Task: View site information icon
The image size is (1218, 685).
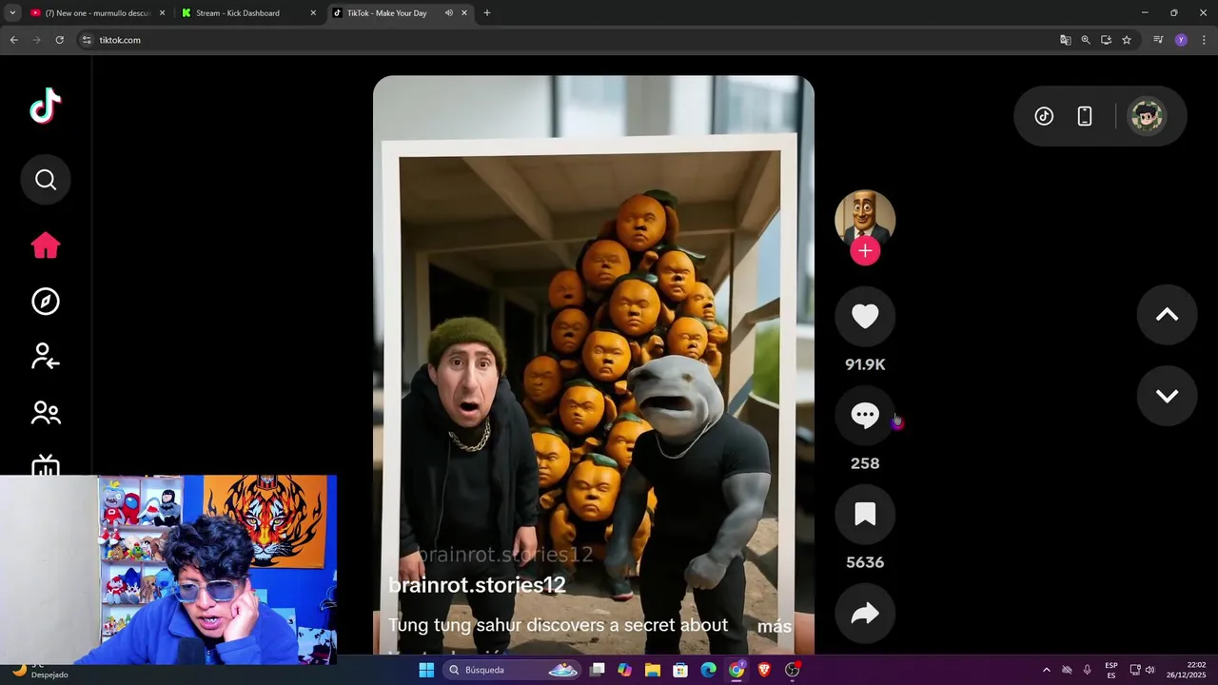Action: point(87,40)
